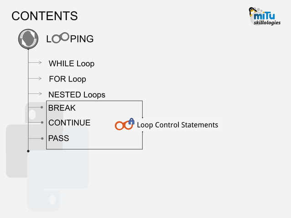
Task: Click the miTu skillologies logo
Action: (265, 16)
